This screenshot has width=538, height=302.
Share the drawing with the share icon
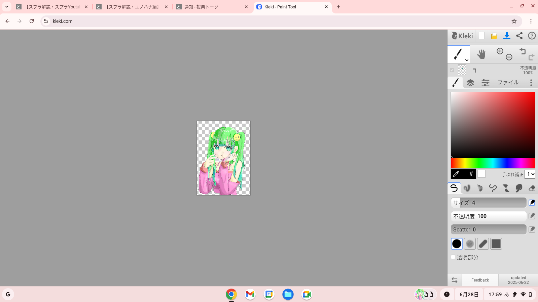519,36
